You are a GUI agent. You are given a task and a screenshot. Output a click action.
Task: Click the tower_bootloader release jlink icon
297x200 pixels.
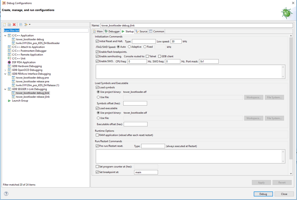tap(13, 97)
